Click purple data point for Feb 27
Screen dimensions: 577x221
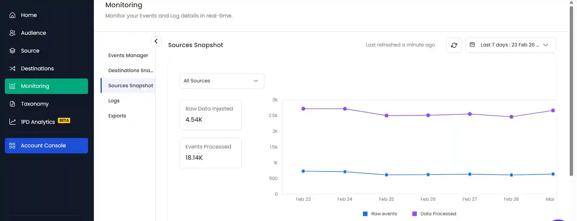470,114
